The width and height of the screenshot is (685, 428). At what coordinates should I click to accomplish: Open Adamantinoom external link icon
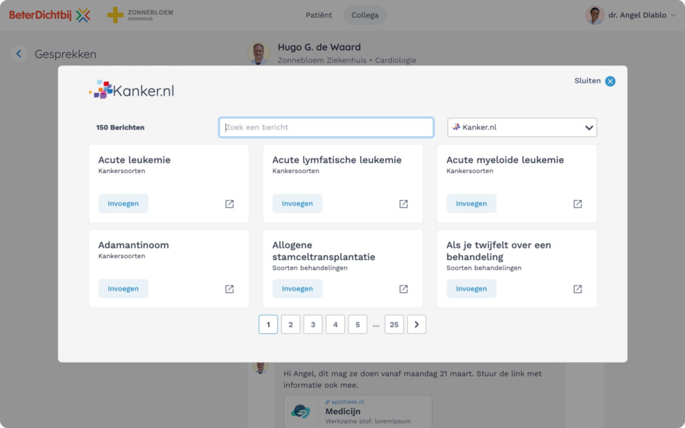229,289
